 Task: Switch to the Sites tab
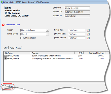point(6,48)
